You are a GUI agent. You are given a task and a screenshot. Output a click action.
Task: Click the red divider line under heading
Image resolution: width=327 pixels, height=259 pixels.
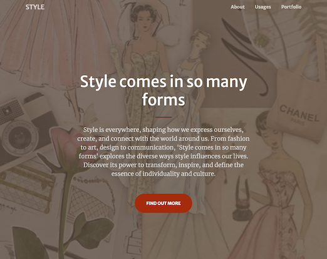coord(163,117)
